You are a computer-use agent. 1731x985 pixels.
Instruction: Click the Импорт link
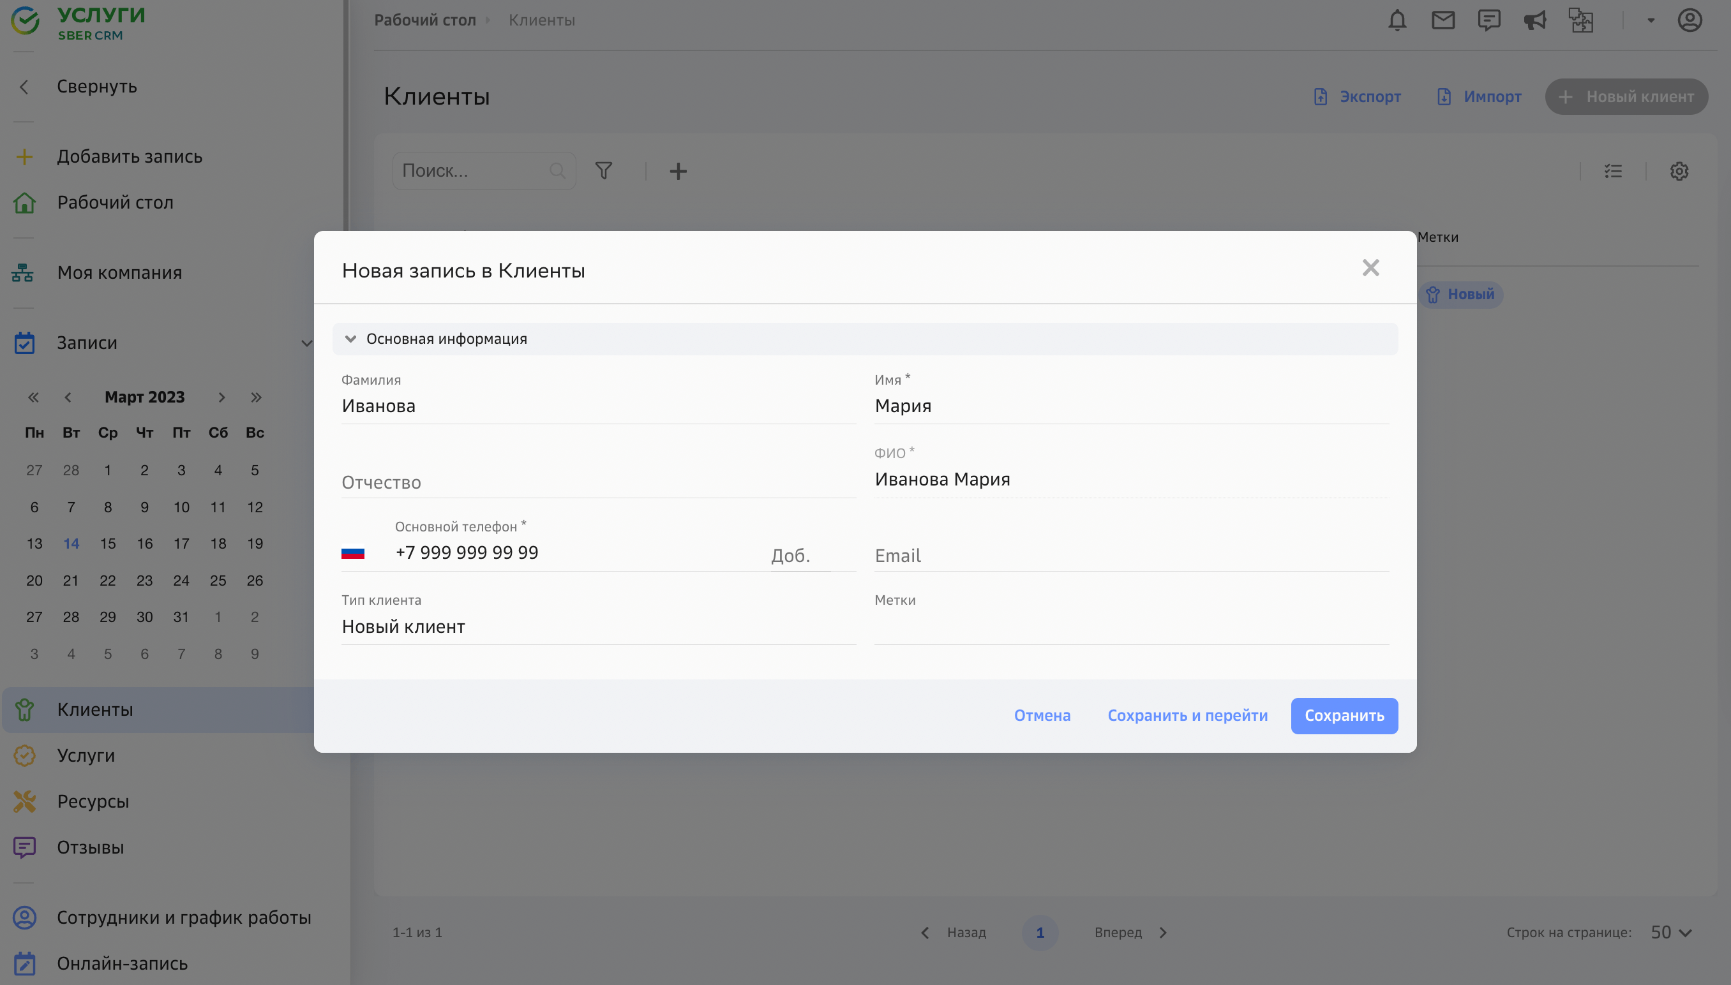coord(1479,96)
